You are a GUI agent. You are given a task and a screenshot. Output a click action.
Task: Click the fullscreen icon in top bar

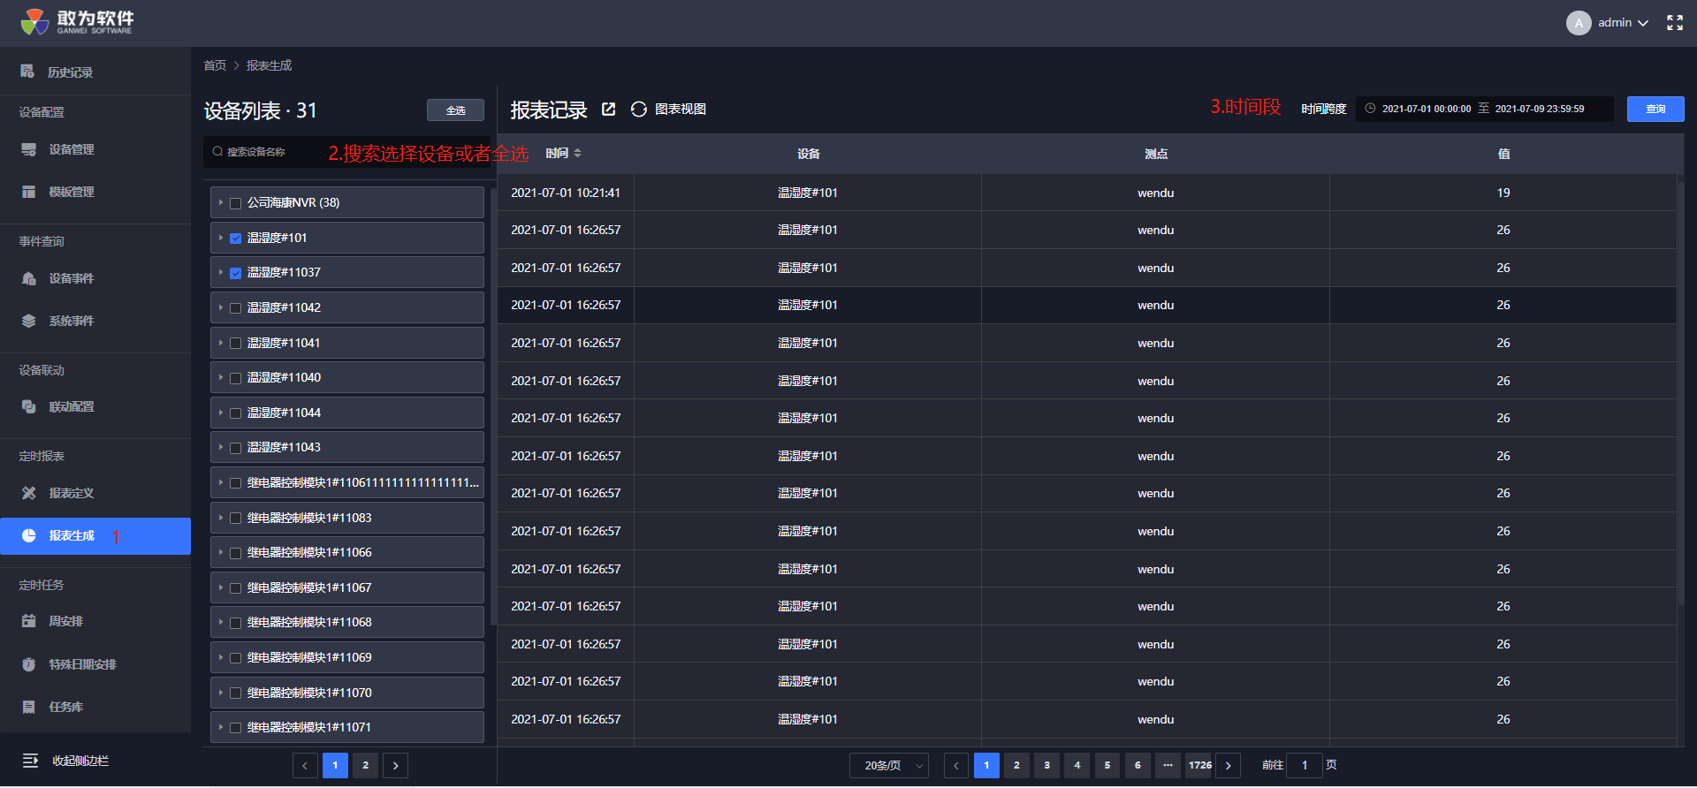click(x=1674, y=23)
